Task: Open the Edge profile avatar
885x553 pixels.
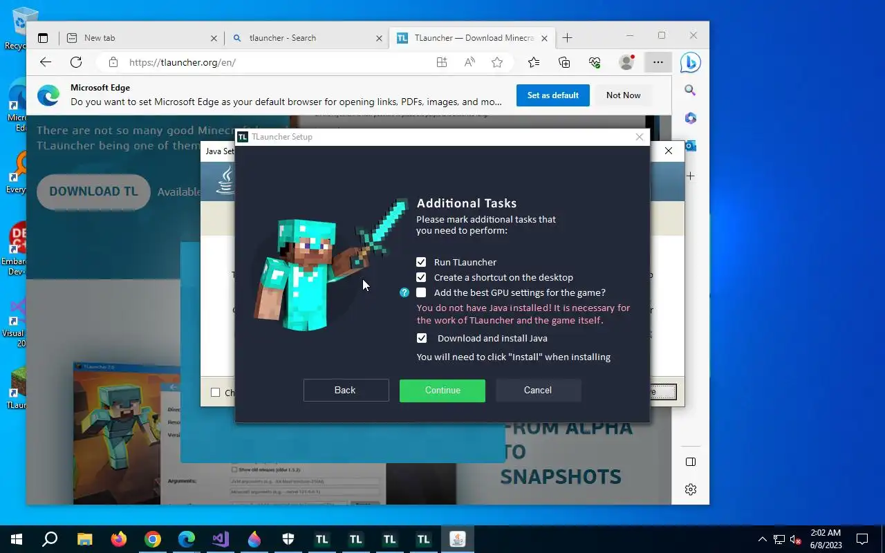Action: pyautogui.click(x=626, y=62)
